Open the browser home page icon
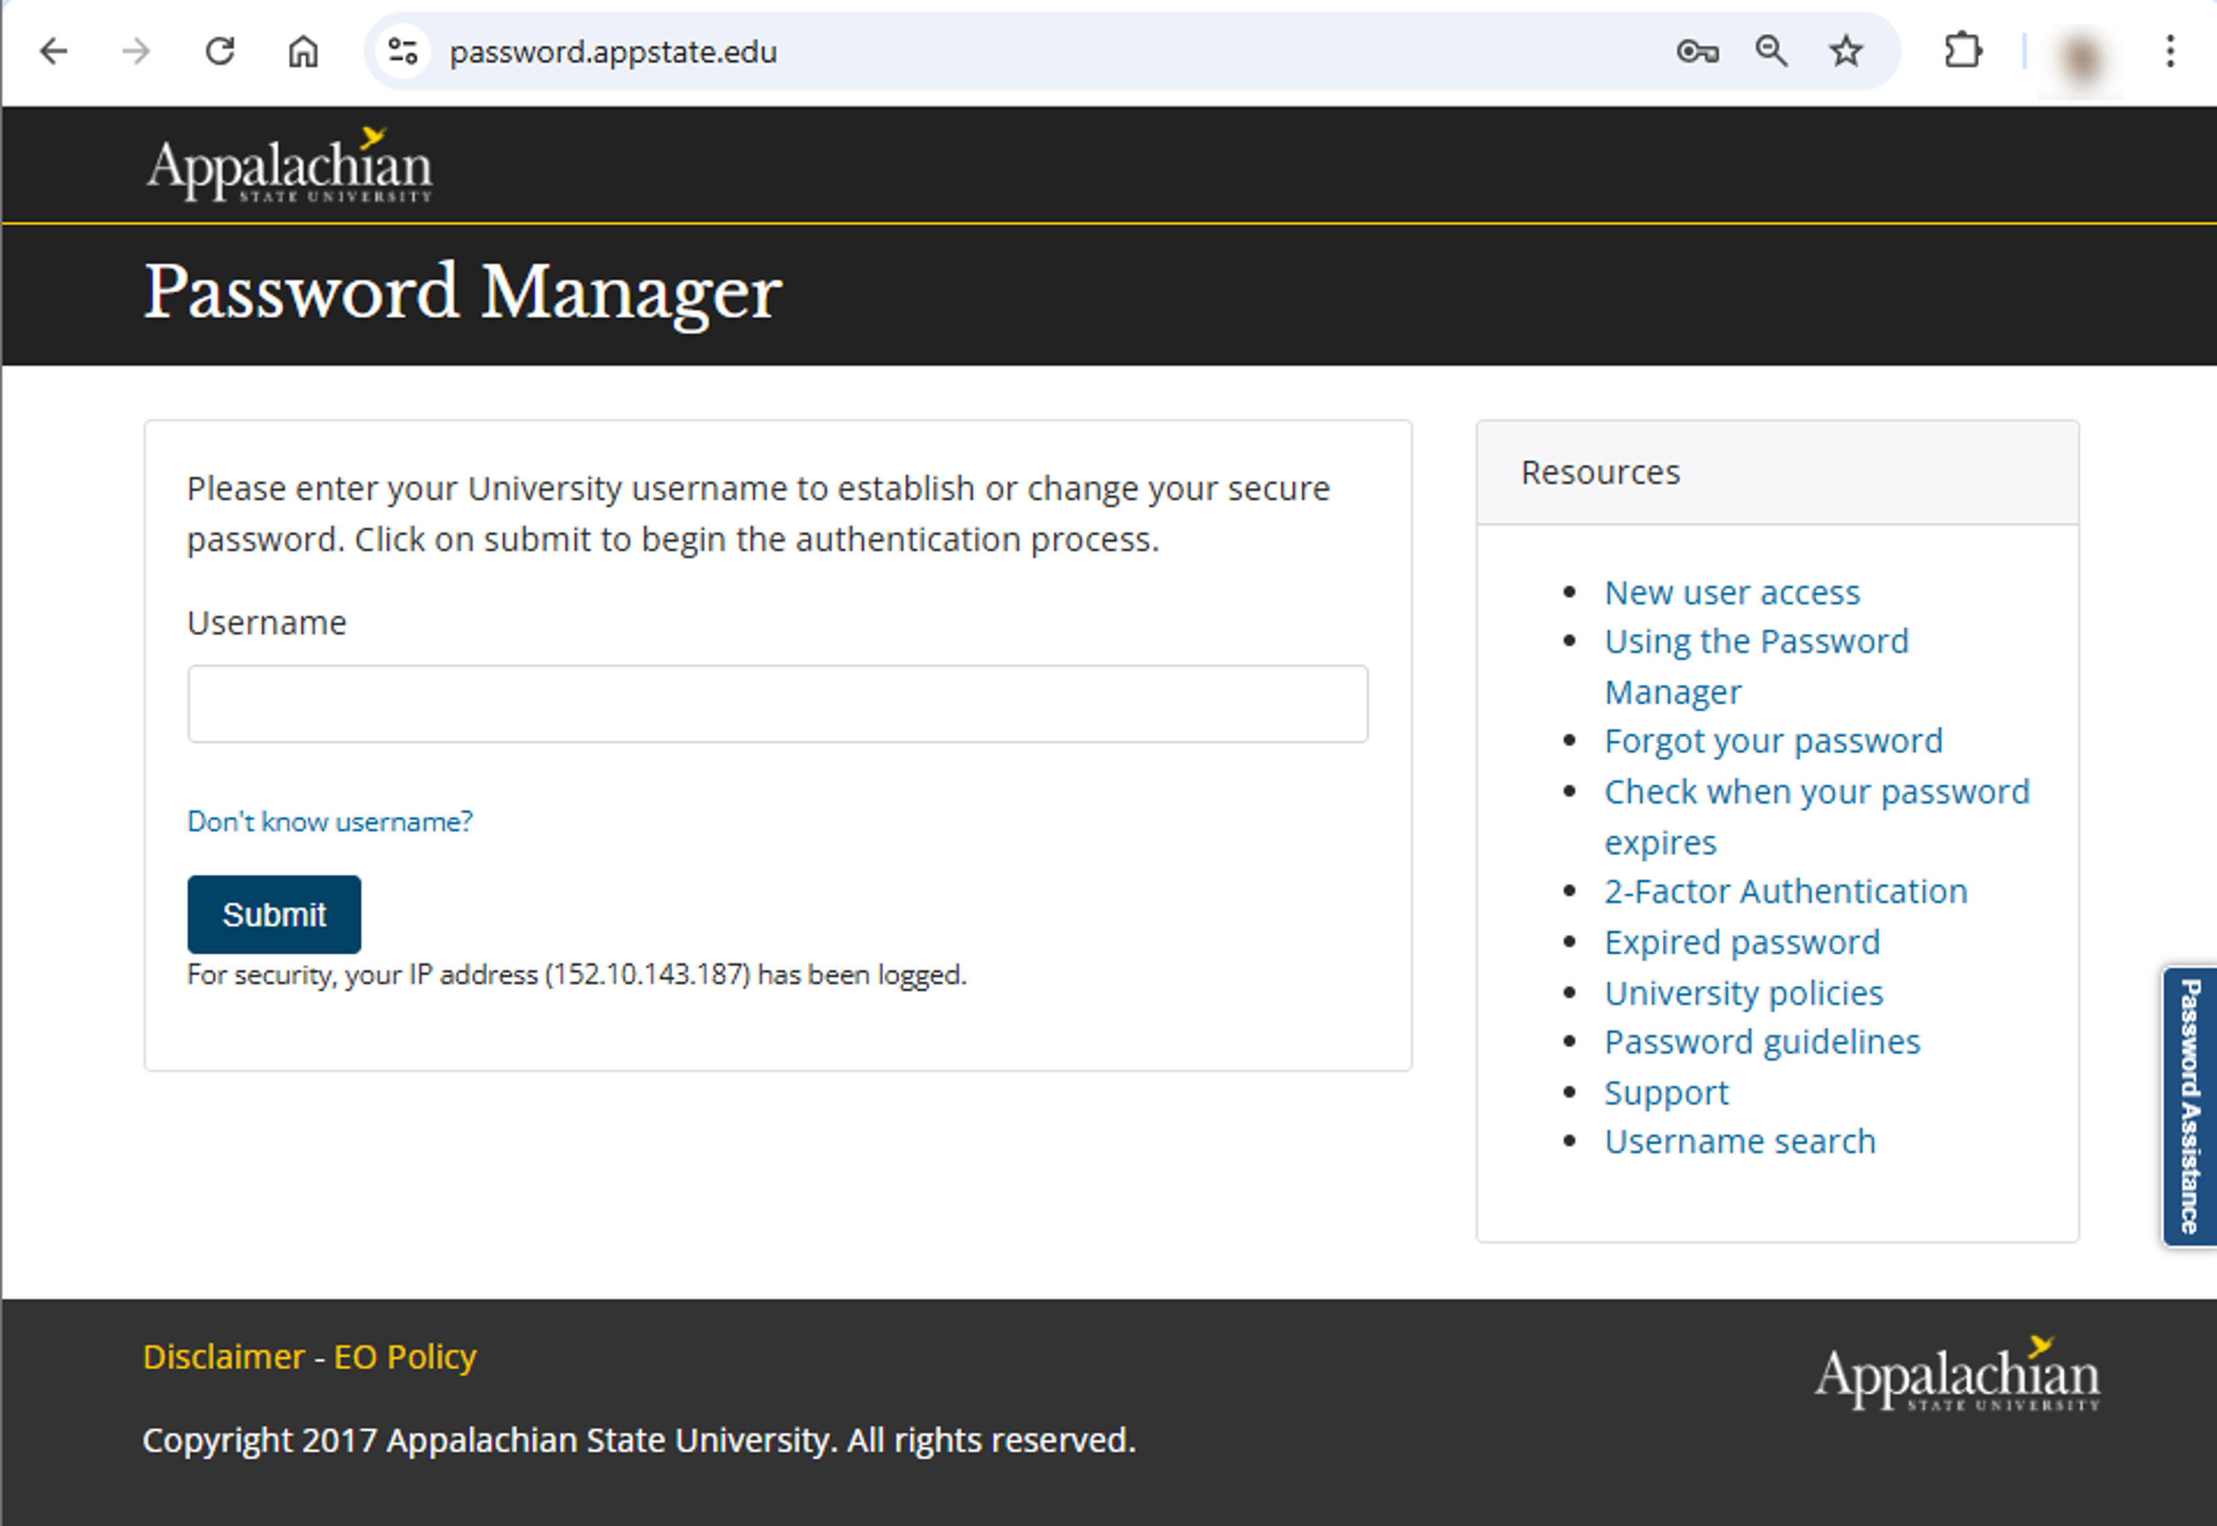This screenshot has height=1526, width=2217. [303, 51]
